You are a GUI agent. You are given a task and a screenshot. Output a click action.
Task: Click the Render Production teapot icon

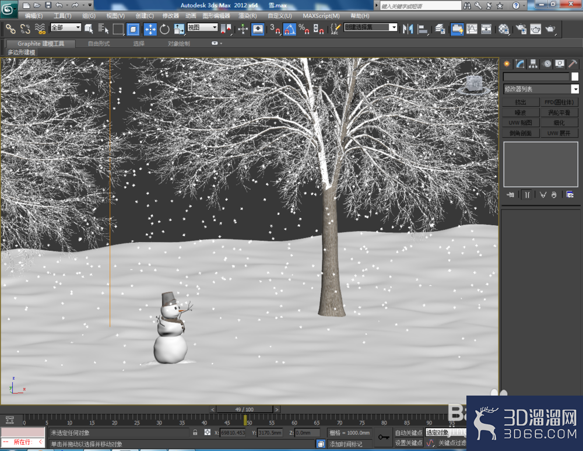[551, 29]
